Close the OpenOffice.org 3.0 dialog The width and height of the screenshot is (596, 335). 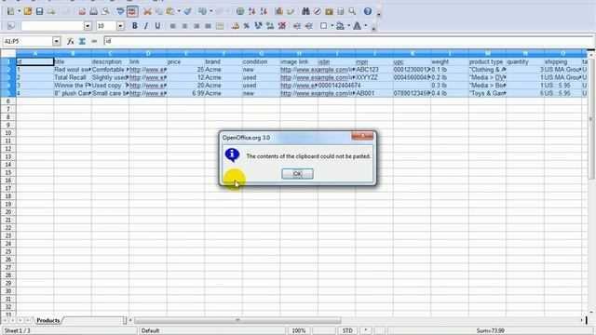coord(362,136)
